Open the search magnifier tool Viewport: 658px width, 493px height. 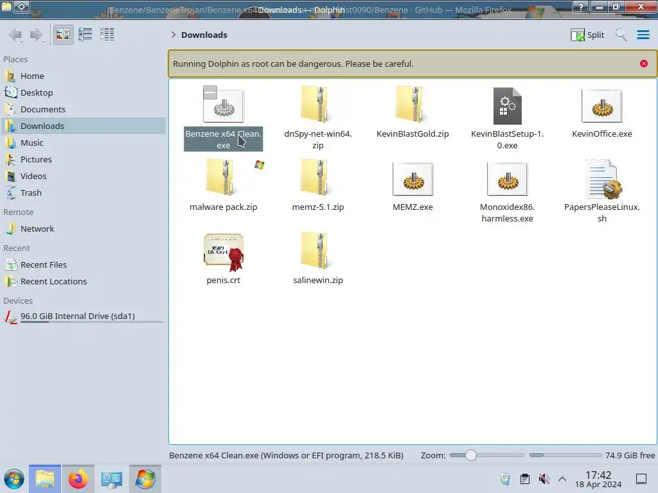point(621,35)
